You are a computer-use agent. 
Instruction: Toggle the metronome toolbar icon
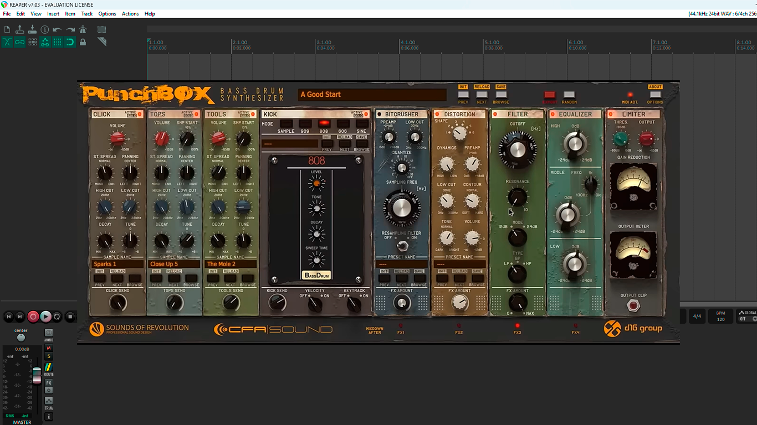83,29
